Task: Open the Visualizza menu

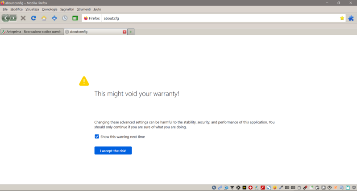Action: click(32, 9)
